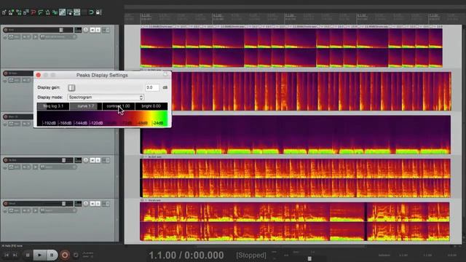Toggle the bottom track's phase button

pos(5,210)
